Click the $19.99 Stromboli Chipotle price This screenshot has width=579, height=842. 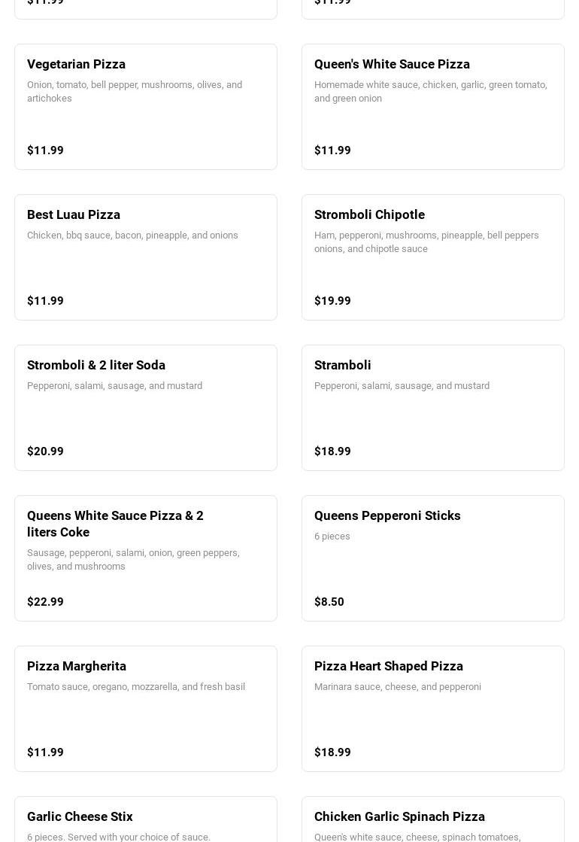tap(332, 301)
